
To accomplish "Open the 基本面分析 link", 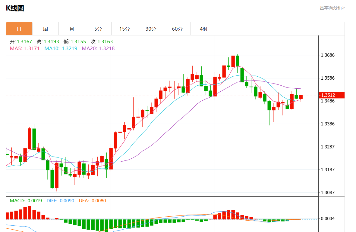I will click(x=332, y=8).
